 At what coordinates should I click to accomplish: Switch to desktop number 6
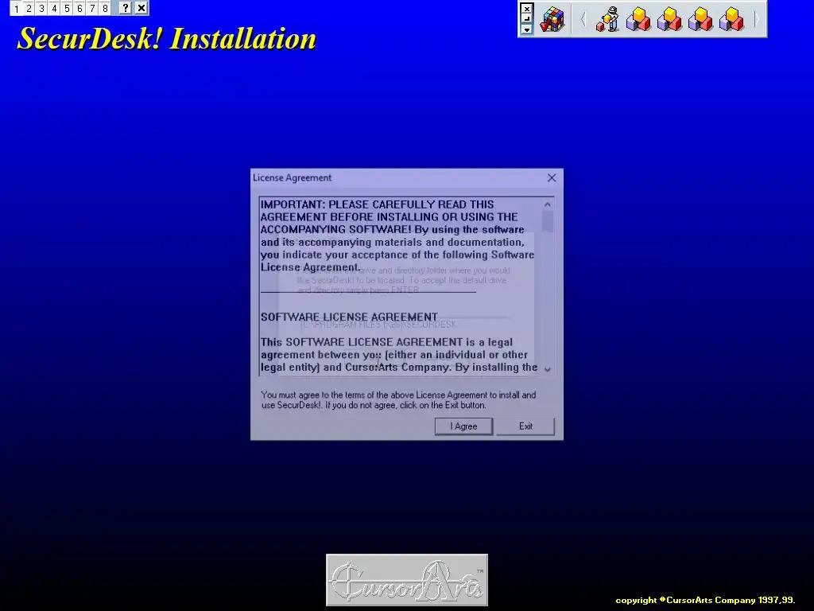[x=79, y=8]
